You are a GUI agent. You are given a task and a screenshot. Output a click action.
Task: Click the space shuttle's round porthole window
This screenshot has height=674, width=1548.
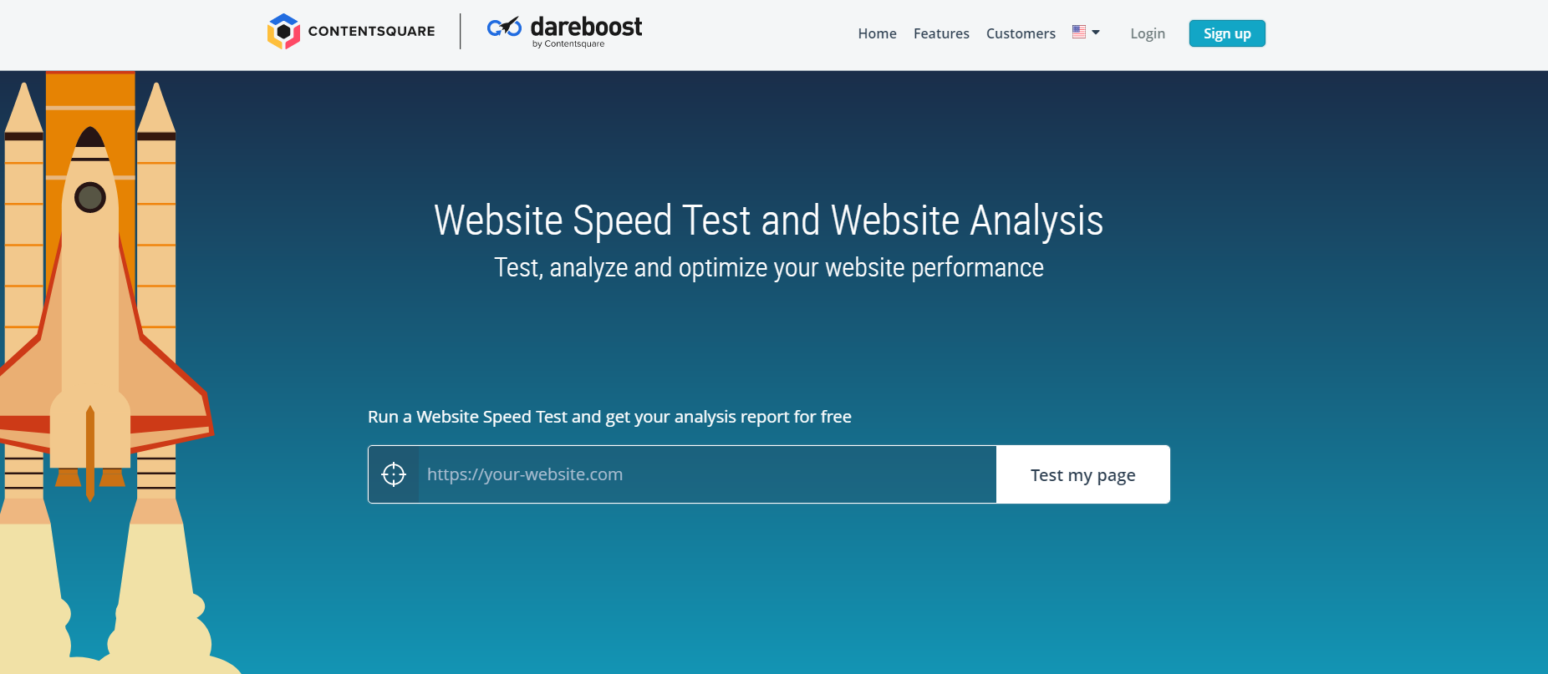click(90, 198)
